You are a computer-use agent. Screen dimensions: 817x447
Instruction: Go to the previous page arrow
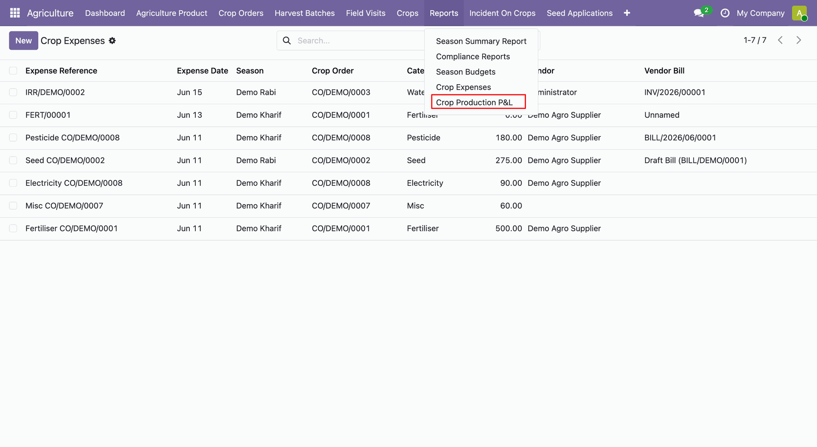coord(780,40)
